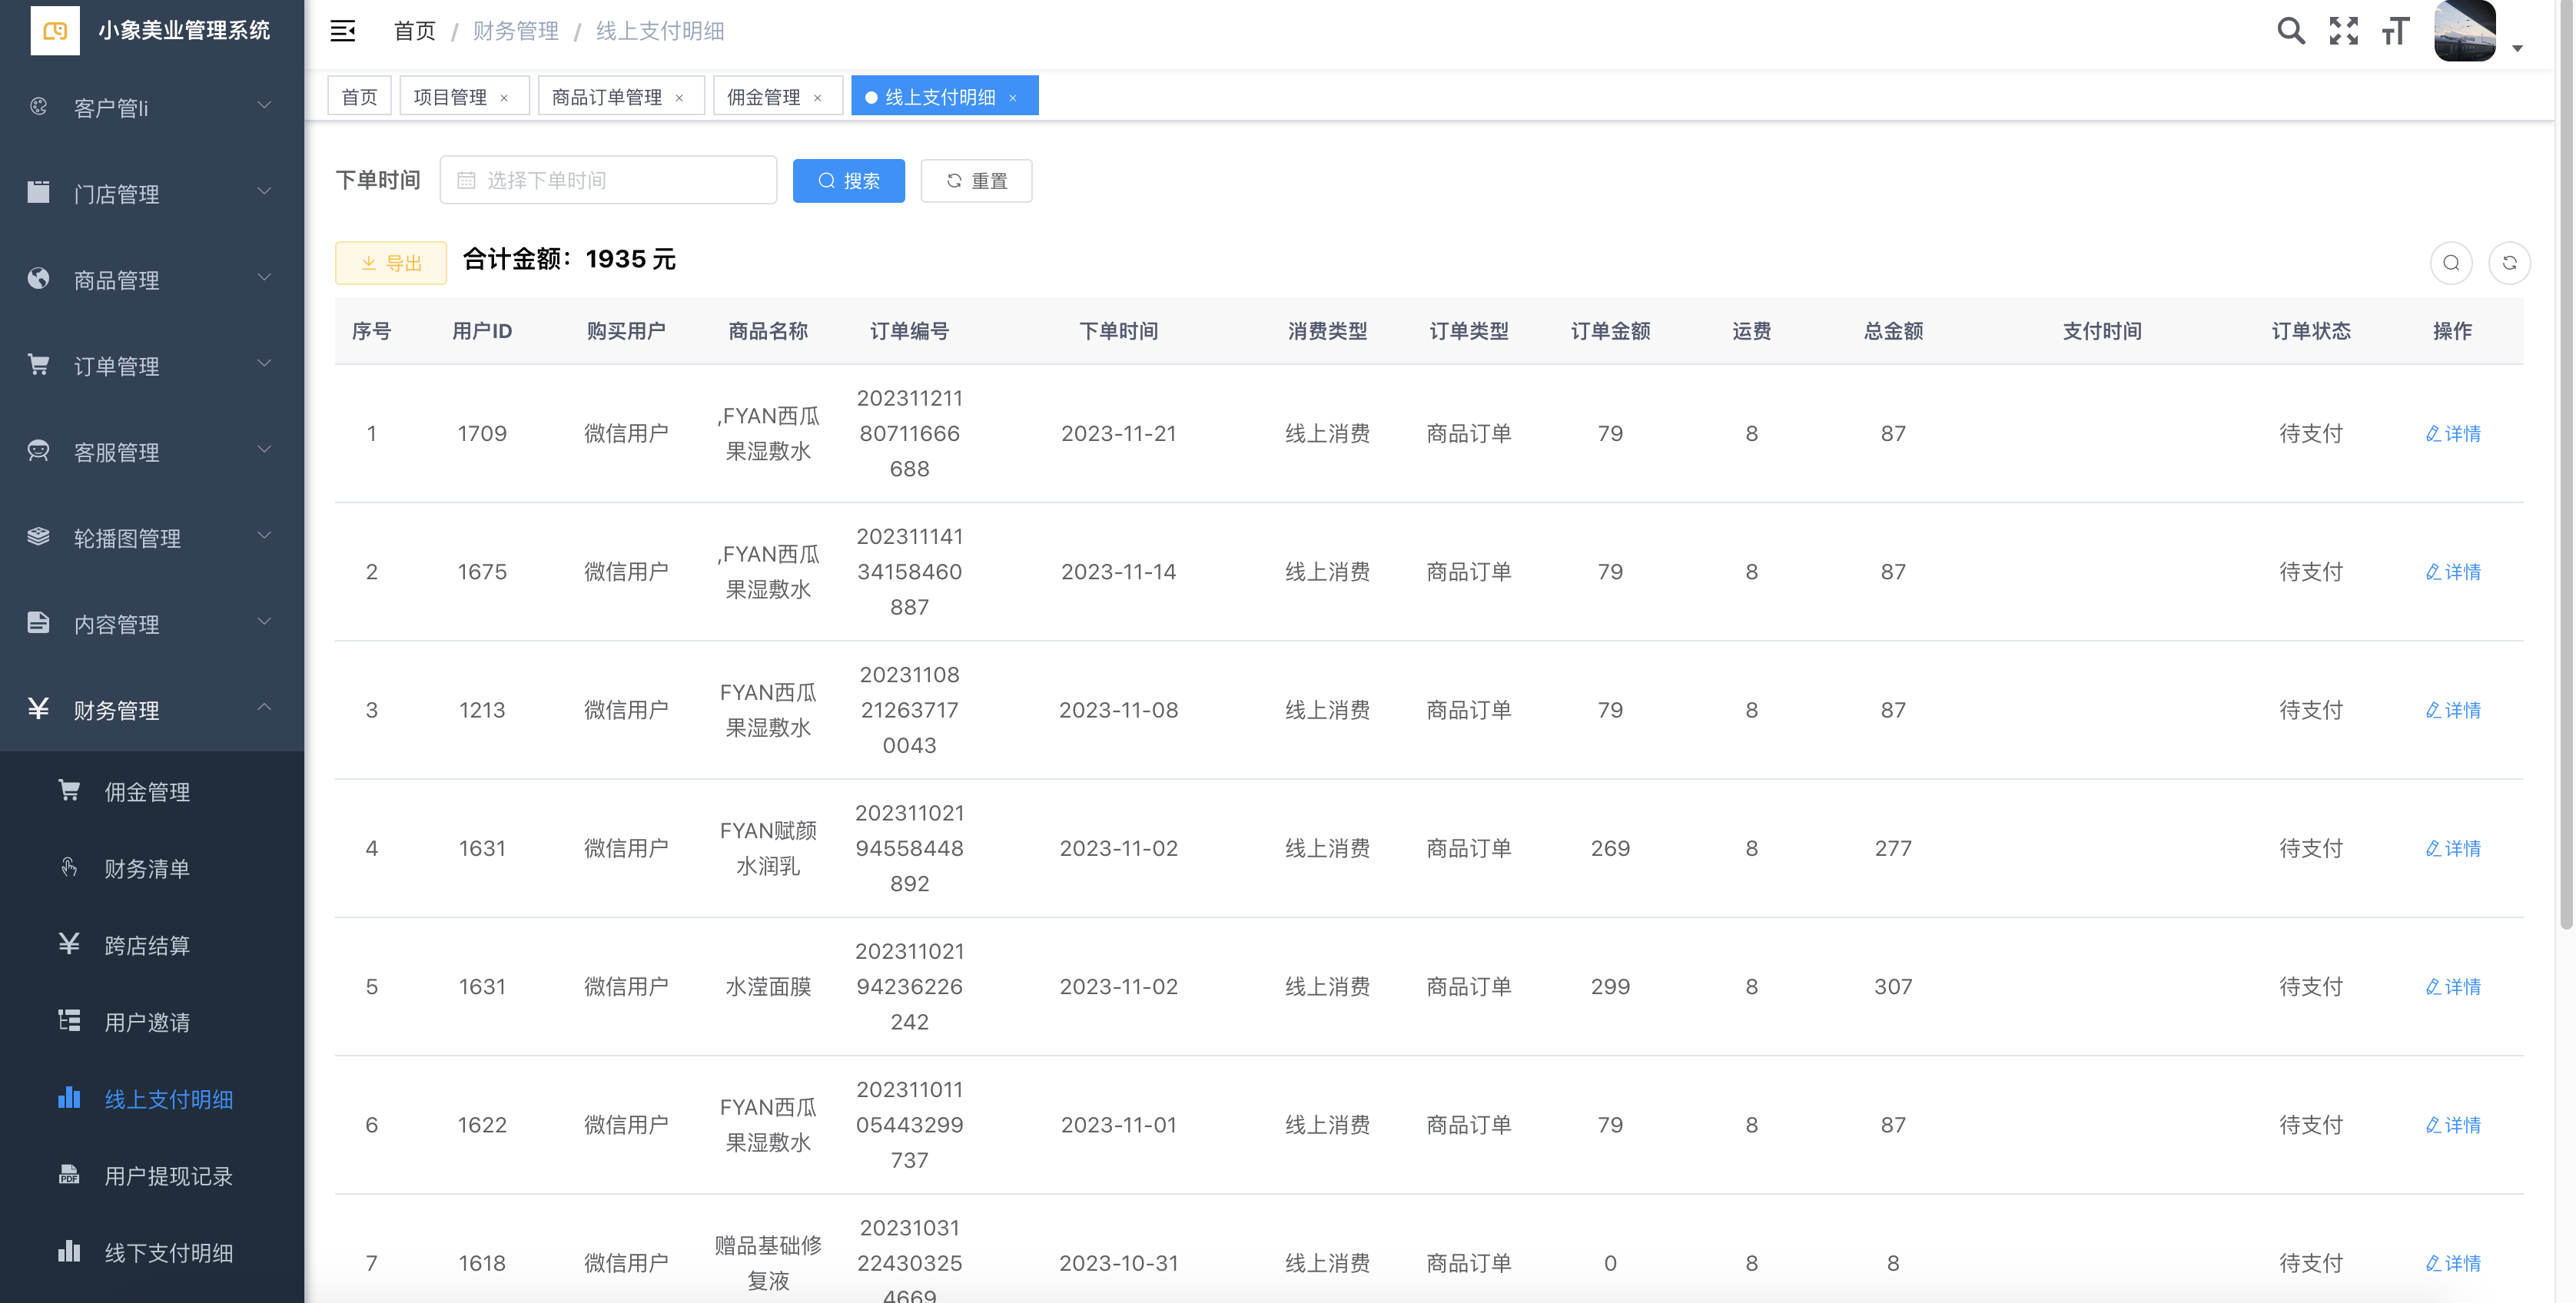Close the 项目管理 tab
This screenshot has height=1303, width=2576.
[x=504, y=98]
